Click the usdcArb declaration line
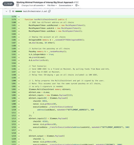This screenshot has width=134, height=145. pos(55,28)
